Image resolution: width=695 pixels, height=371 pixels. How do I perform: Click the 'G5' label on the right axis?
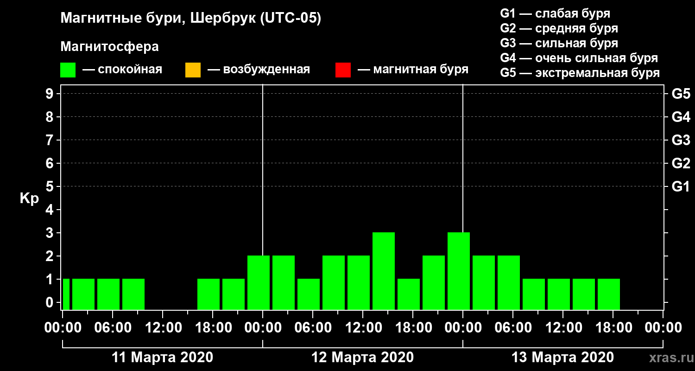tap(681, 94)
